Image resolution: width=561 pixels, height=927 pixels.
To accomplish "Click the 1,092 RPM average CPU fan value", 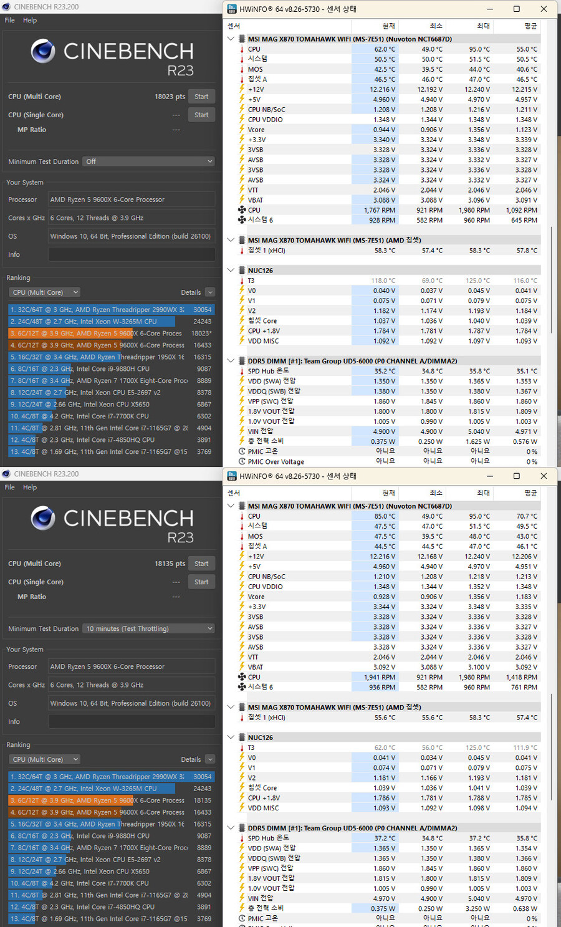I will 521,210.
